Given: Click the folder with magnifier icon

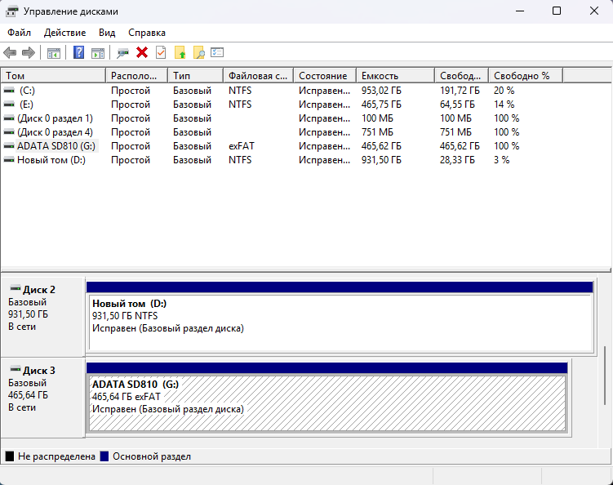Looking at the screenshot, I should click(x=198, y=53).
